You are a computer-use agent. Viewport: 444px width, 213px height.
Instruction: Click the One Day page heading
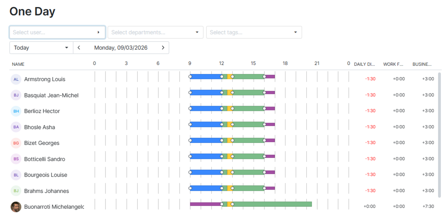[32, 11]
